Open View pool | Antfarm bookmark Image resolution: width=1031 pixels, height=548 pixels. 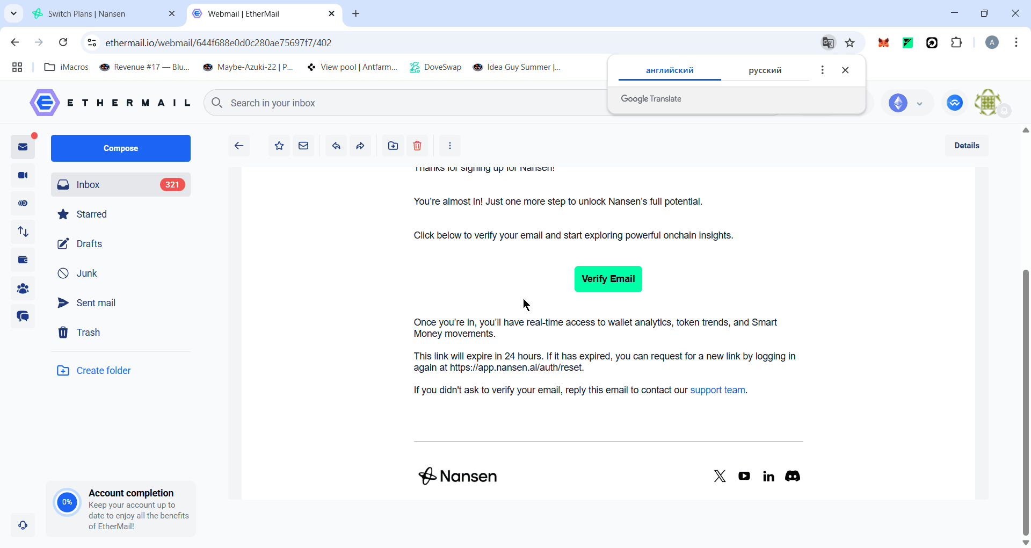[352, 67]
